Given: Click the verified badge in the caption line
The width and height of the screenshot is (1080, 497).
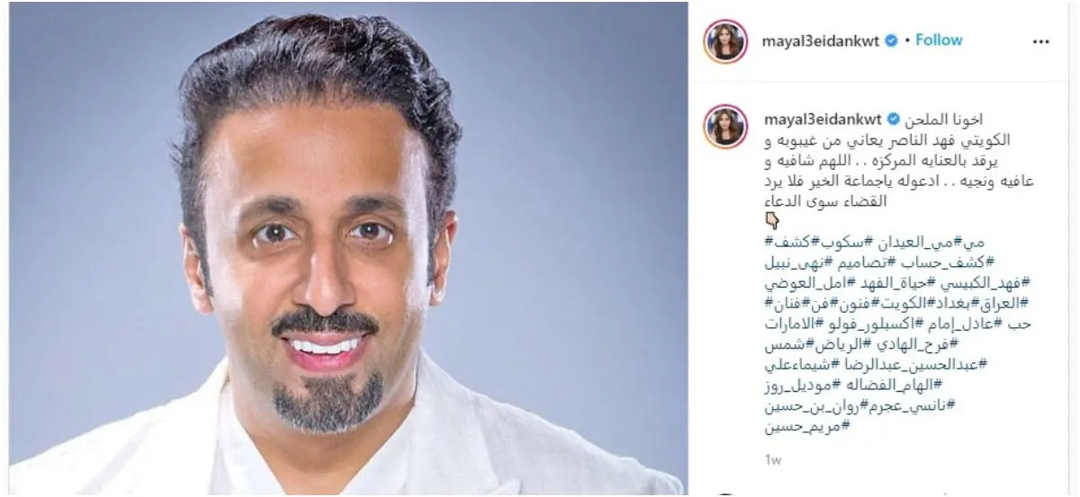Looking at the screenshot, I should [891, 120].
